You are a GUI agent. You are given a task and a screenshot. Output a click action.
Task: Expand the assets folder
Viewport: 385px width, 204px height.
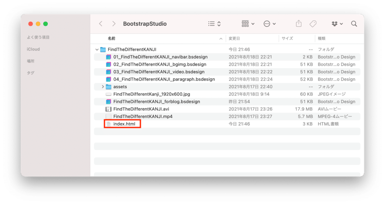pos(103,87)
